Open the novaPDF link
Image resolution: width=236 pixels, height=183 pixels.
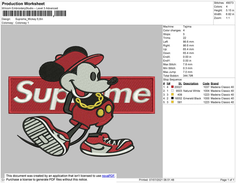coord(108,176)
